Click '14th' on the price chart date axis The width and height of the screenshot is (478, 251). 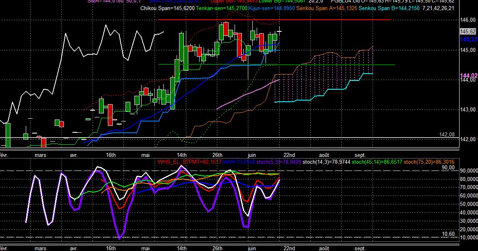[181, 155]
